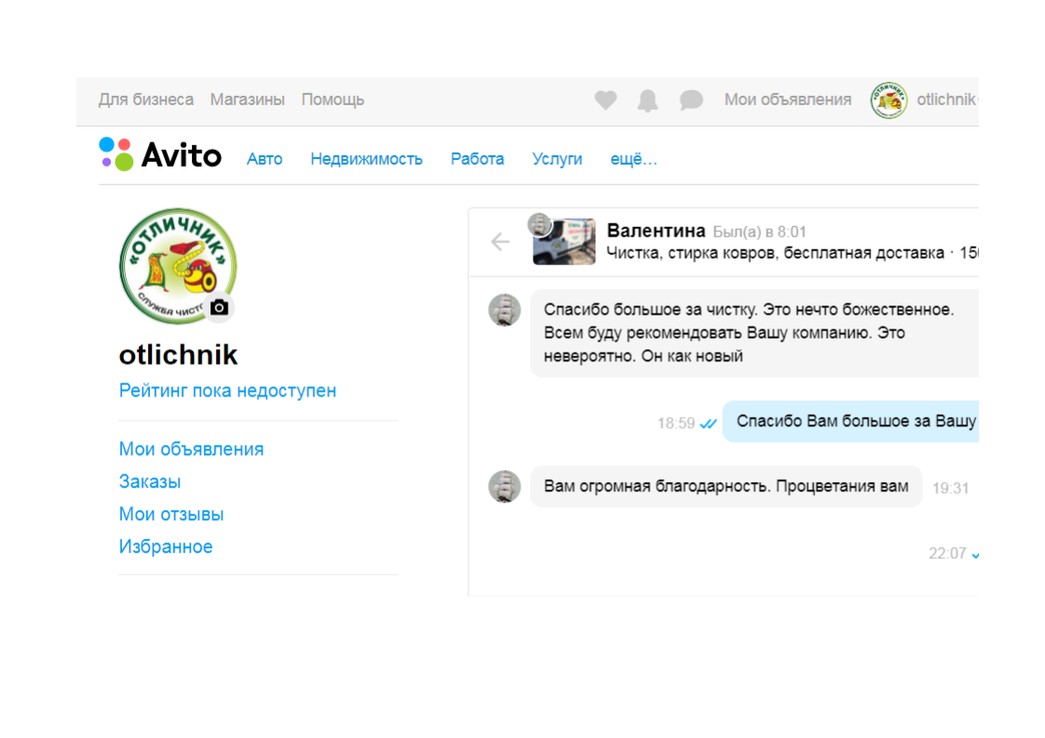Expand the 'ещё…' category menu
This screenshot has height=738, width=1045.
click(x=633, y=159)
